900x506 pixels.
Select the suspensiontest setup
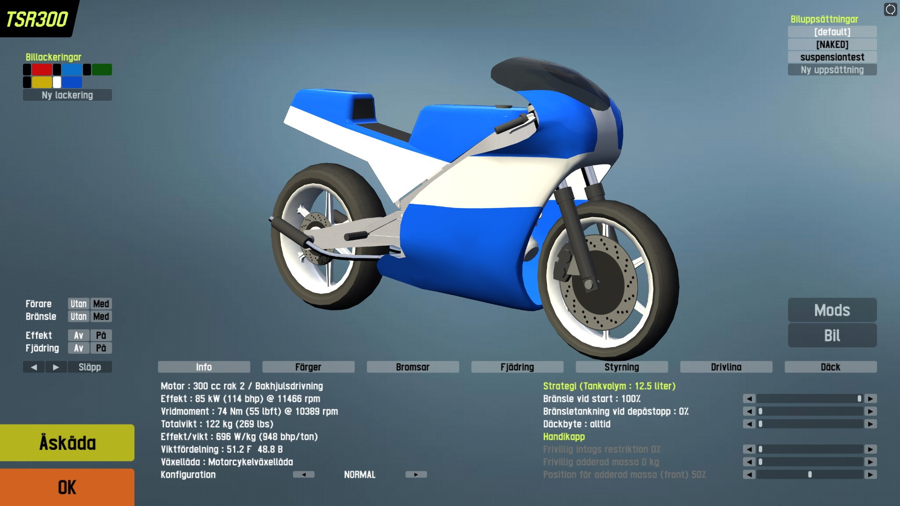pyautogui.click(x=832, y=57)
